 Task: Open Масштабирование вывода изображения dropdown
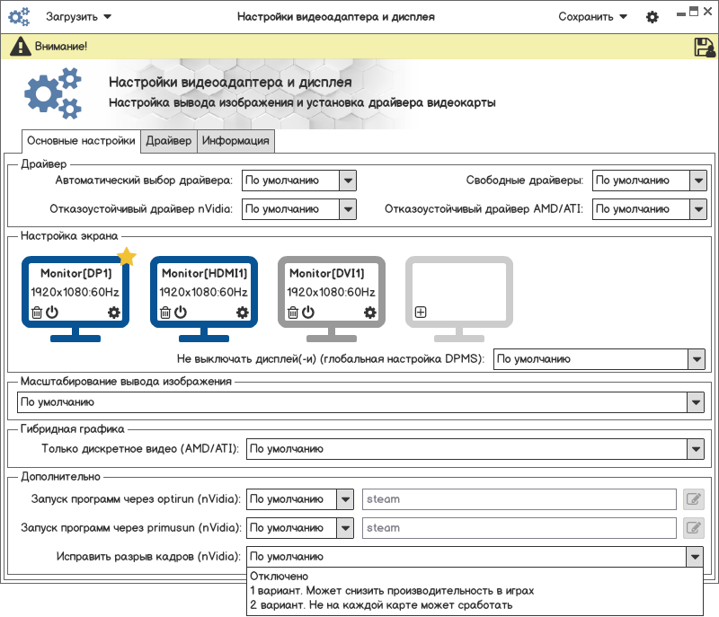tap(360, 402)
